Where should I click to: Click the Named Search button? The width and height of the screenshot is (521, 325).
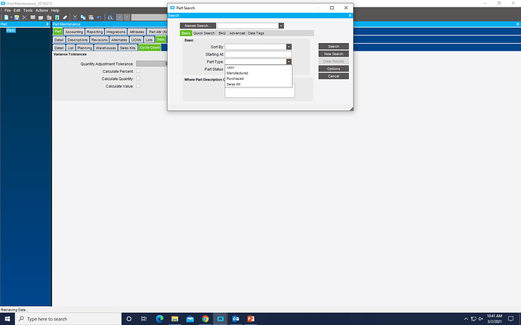tap(198, 26)
